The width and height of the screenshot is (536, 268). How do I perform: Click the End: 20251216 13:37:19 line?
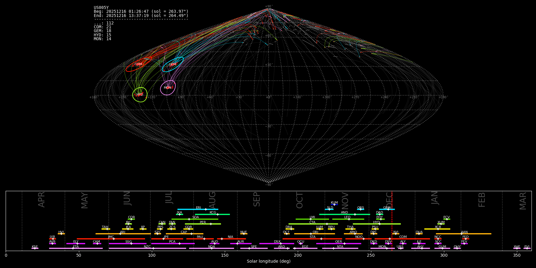click(141, 15)
